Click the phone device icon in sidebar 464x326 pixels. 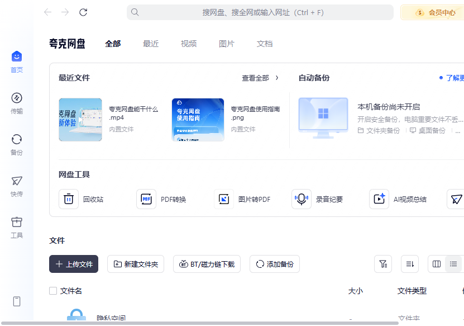[x=17, y=301]
